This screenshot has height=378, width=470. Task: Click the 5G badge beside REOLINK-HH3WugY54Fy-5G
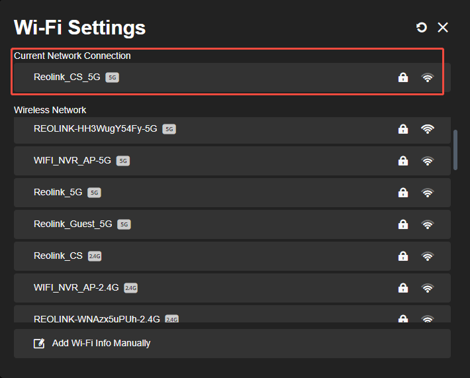click(169, 129)
